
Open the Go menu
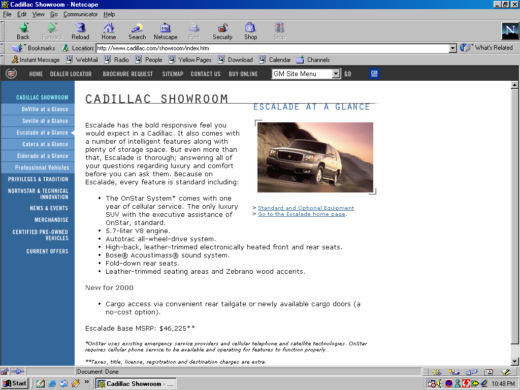coord(54,14)
